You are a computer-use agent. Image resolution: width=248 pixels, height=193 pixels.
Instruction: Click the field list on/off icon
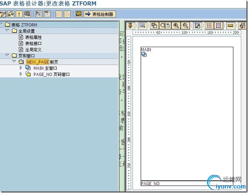pyautogui.click(x=79, y=14)
